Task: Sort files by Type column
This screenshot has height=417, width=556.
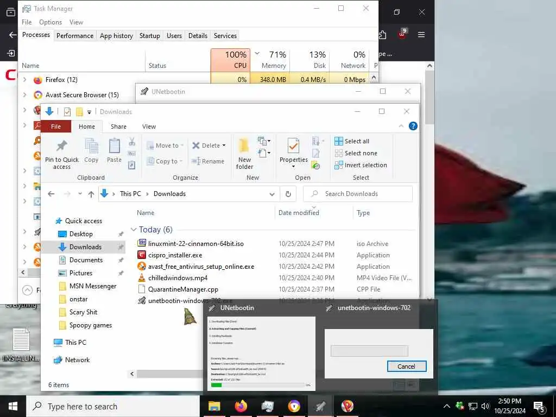Action: click(x=363, y=213)
